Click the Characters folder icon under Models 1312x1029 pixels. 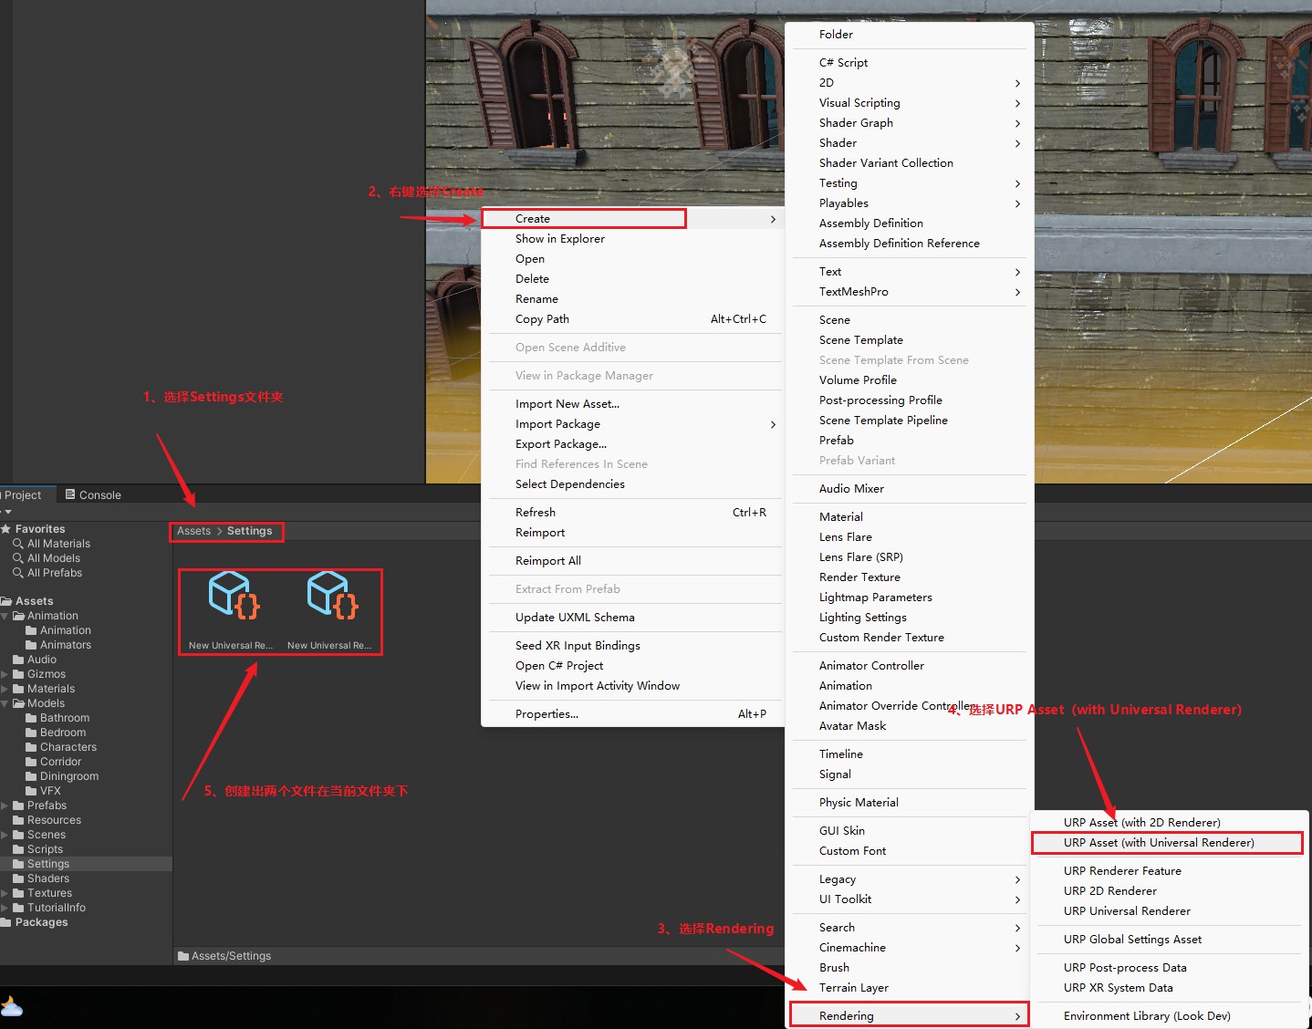[x=31, y=747]
